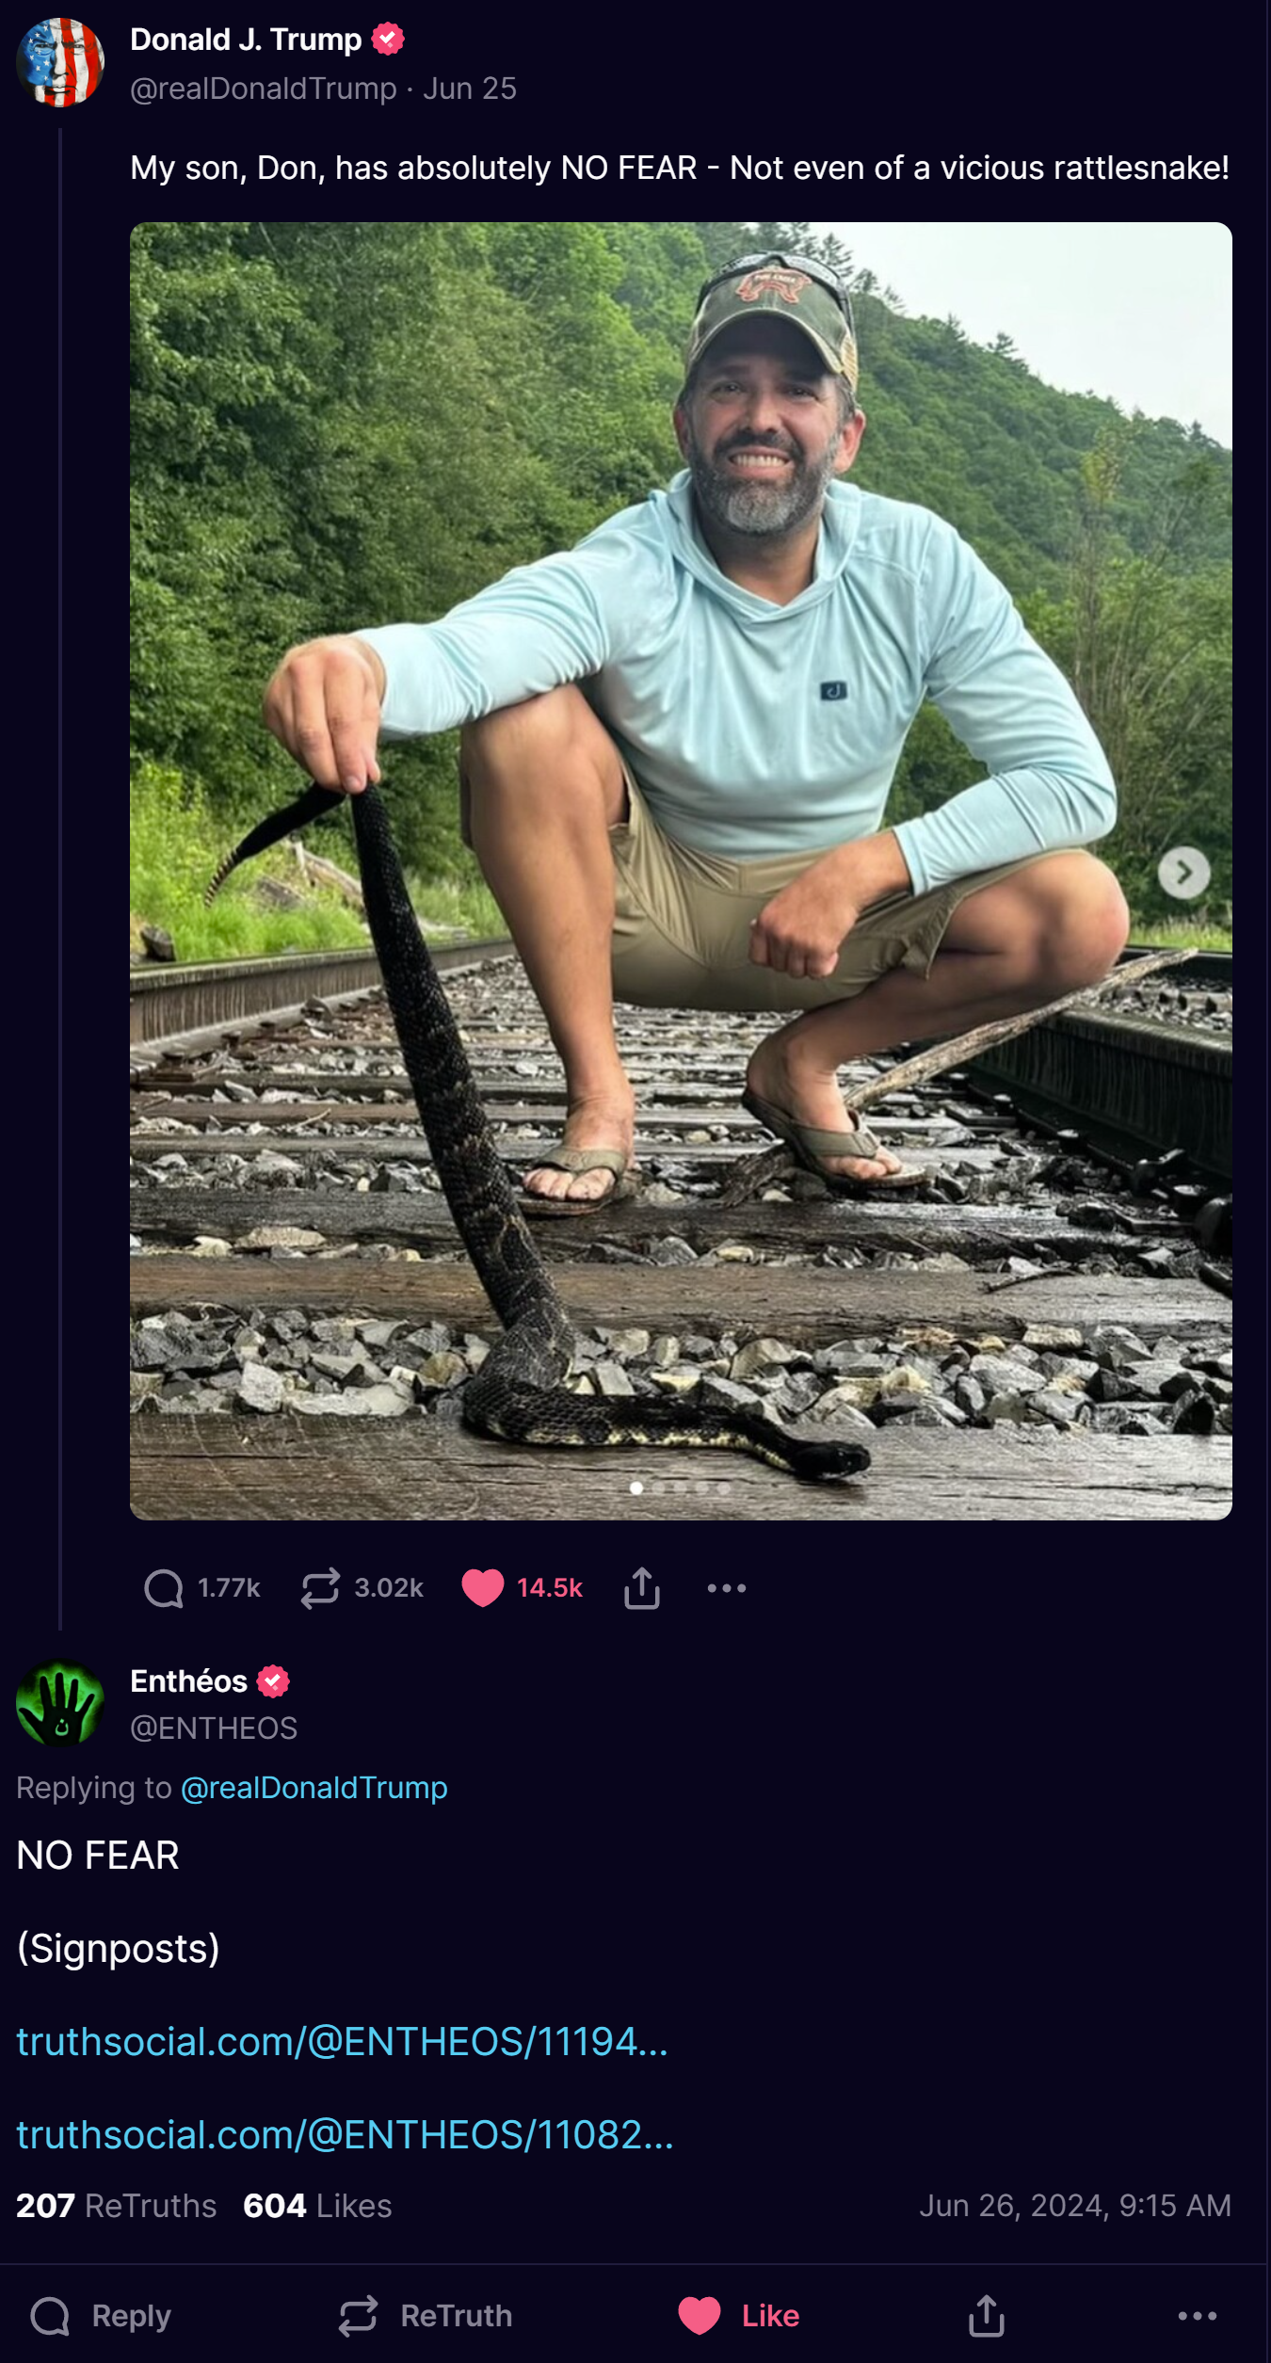
Task: Jump to last carousel dot
Action: coord(724,1487)
